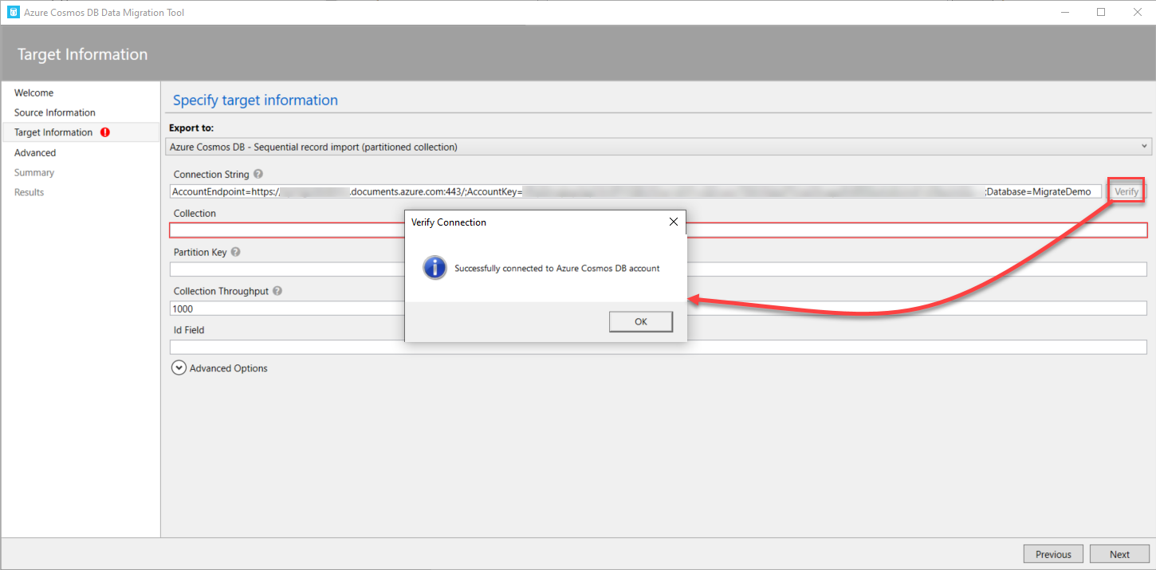1156x570 pixels.
Task: Close the Data Migration Tool window
Action: (1137, 12)
